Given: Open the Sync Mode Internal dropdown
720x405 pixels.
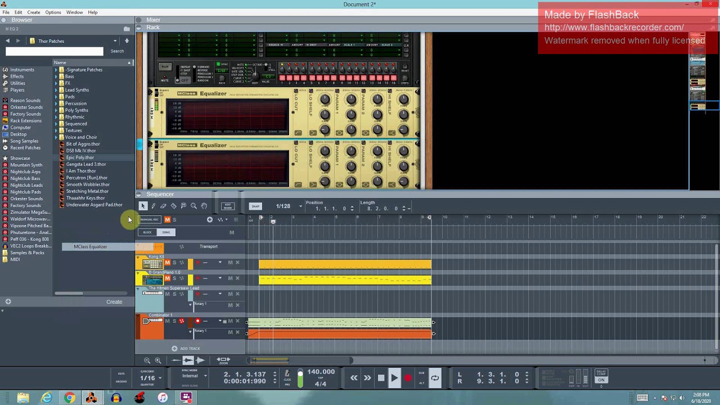Looking at the screenshot, I should point(205,376).
